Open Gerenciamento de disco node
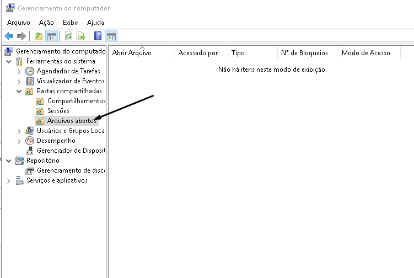The width and height of the screenshot is (414, 278). pos(71,170)
